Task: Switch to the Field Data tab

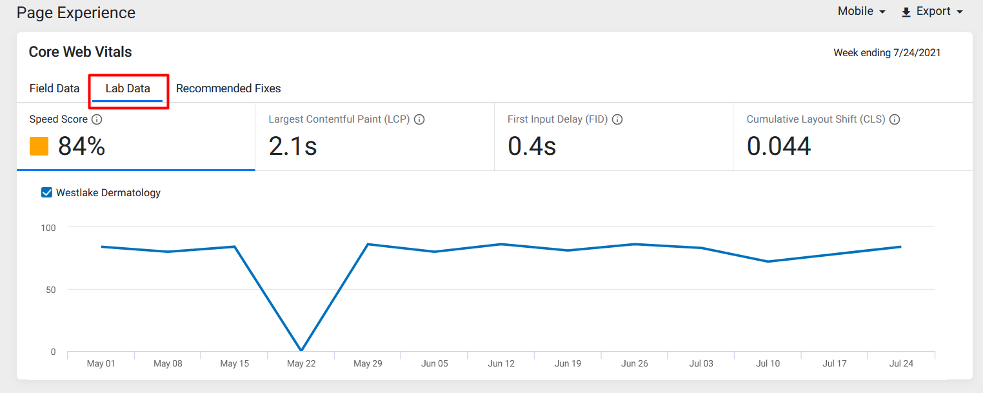Action: point(54,88)
